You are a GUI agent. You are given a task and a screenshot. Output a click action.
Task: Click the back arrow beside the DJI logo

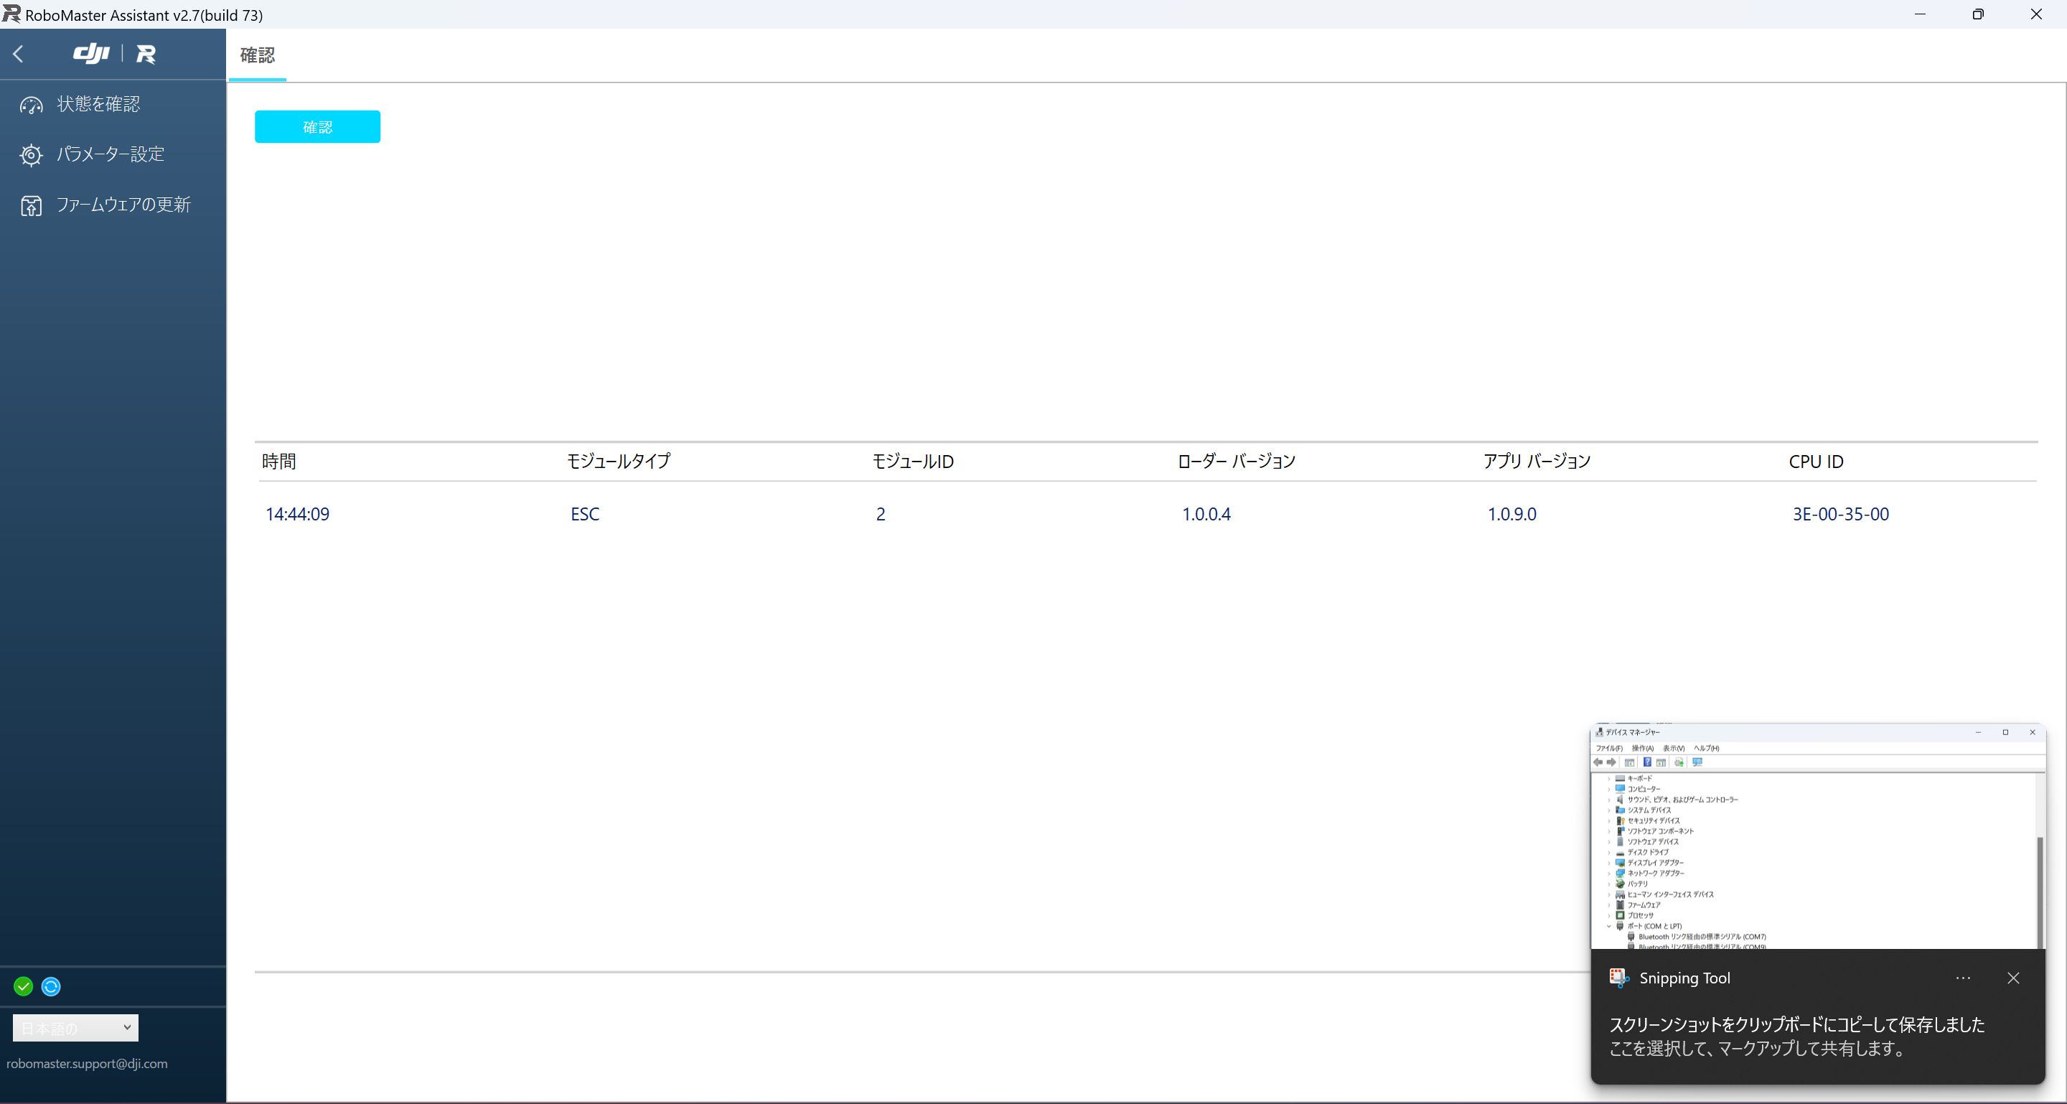18,54
